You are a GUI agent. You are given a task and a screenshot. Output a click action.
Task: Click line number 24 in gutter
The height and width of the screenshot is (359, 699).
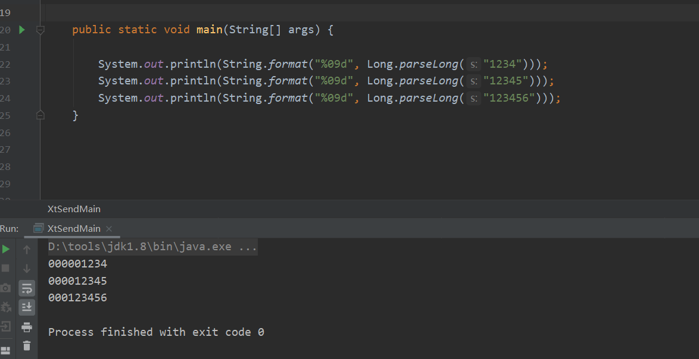pos(5,98)
